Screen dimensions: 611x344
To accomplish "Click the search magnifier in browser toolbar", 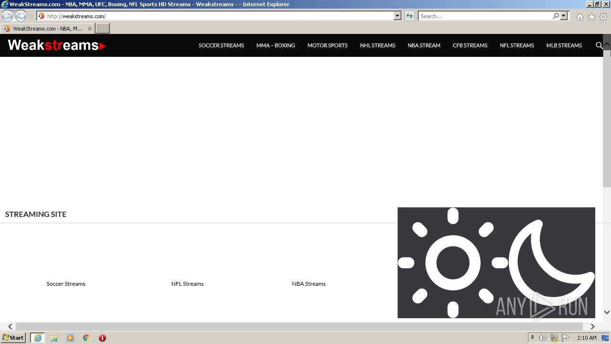I will point(556,16).
